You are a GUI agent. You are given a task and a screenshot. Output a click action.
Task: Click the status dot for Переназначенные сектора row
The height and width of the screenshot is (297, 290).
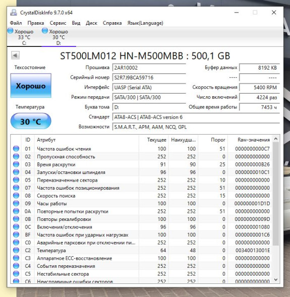pos(16,180)
